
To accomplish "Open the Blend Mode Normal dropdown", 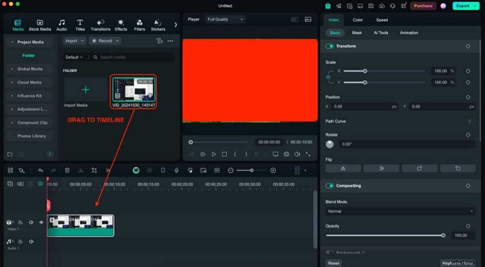I will [x=400, y=211].
